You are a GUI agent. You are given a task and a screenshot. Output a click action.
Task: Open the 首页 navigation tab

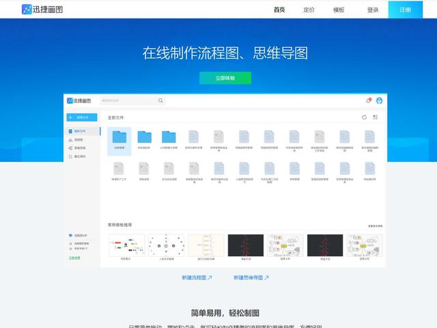[279, 10]
